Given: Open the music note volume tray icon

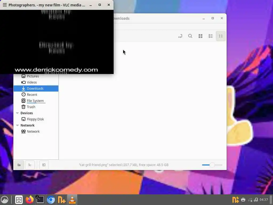Looking at the screenshot, I should click(256, 200).
